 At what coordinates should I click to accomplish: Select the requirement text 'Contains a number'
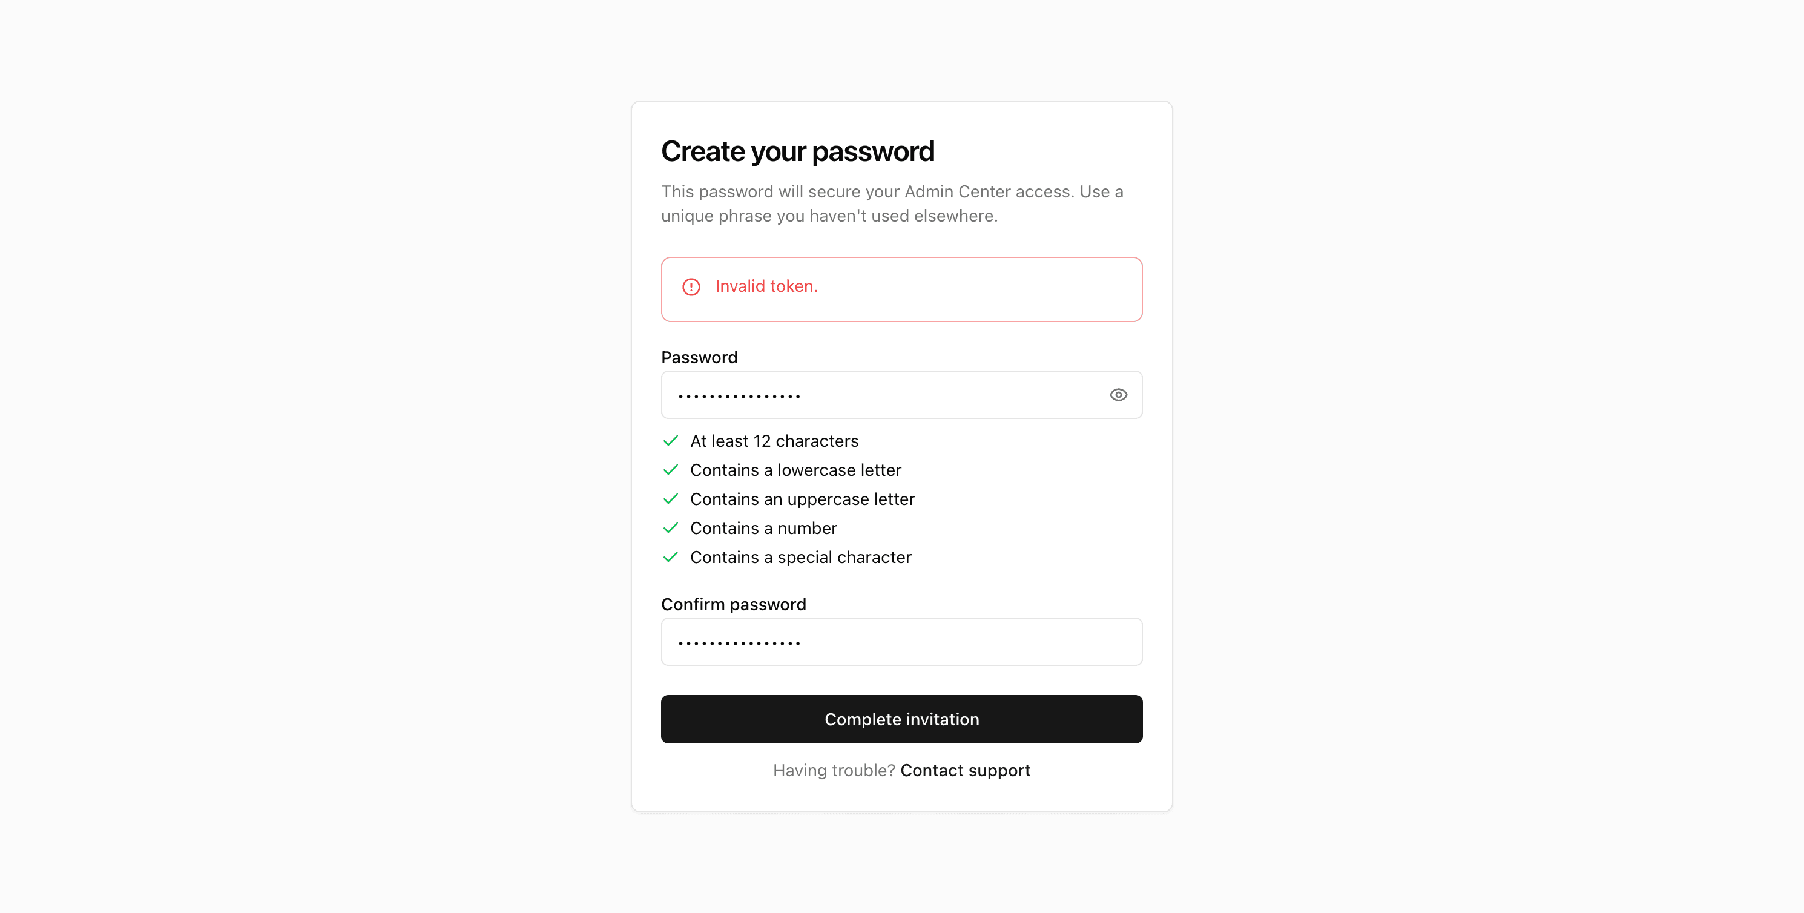coord(763,528)
